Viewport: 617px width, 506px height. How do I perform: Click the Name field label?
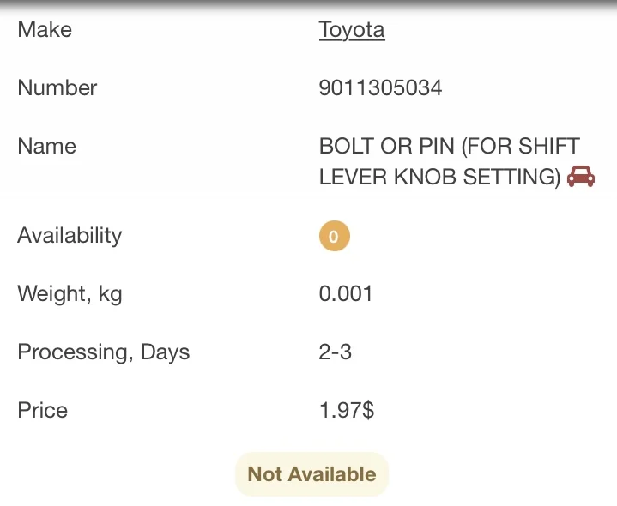pos(47,146)
